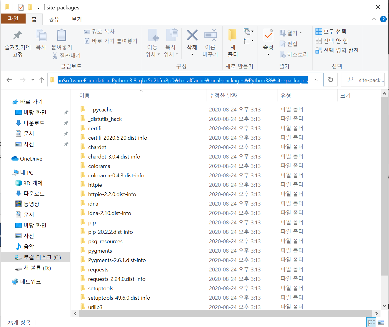Screen dimensions: 389x327
Task: Click 선택 영역 반전 invert selection
Action: click(x=337, y=50)
